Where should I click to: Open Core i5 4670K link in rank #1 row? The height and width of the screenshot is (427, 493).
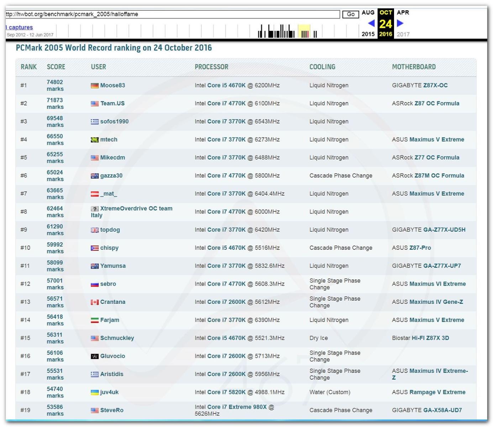click(x=226, y=85)
